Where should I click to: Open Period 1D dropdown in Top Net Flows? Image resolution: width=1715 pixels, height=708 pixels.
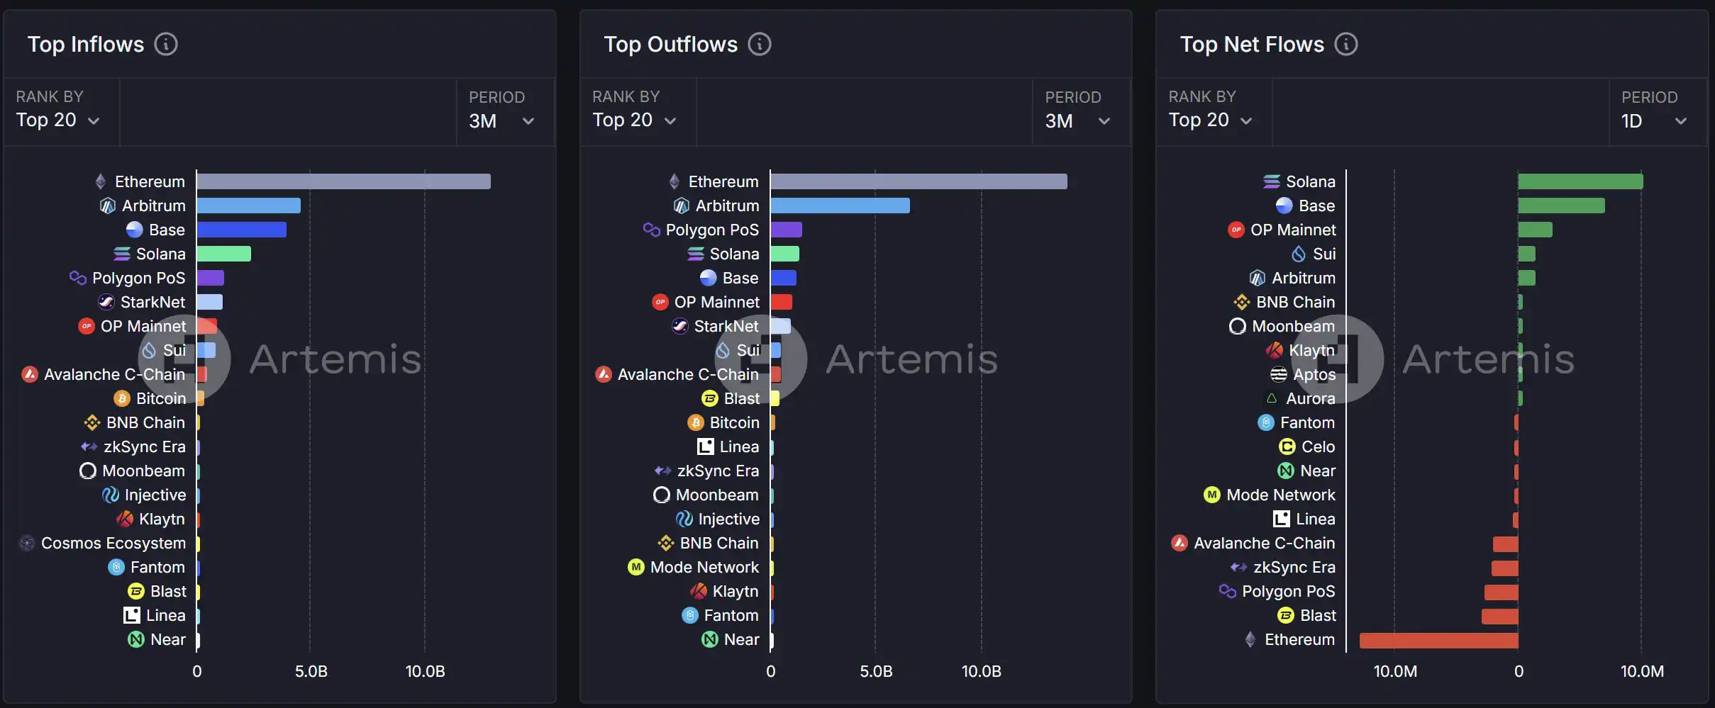tap(1653, 121)
